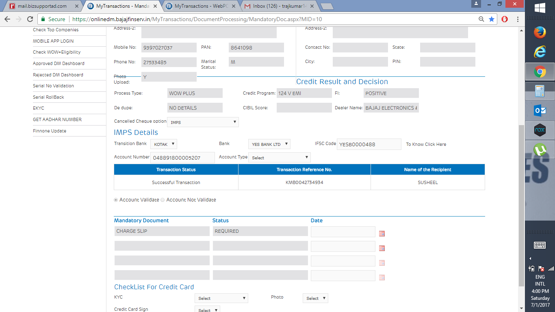
Task: Click the To Know Click Here link
Action: (426, 144)
